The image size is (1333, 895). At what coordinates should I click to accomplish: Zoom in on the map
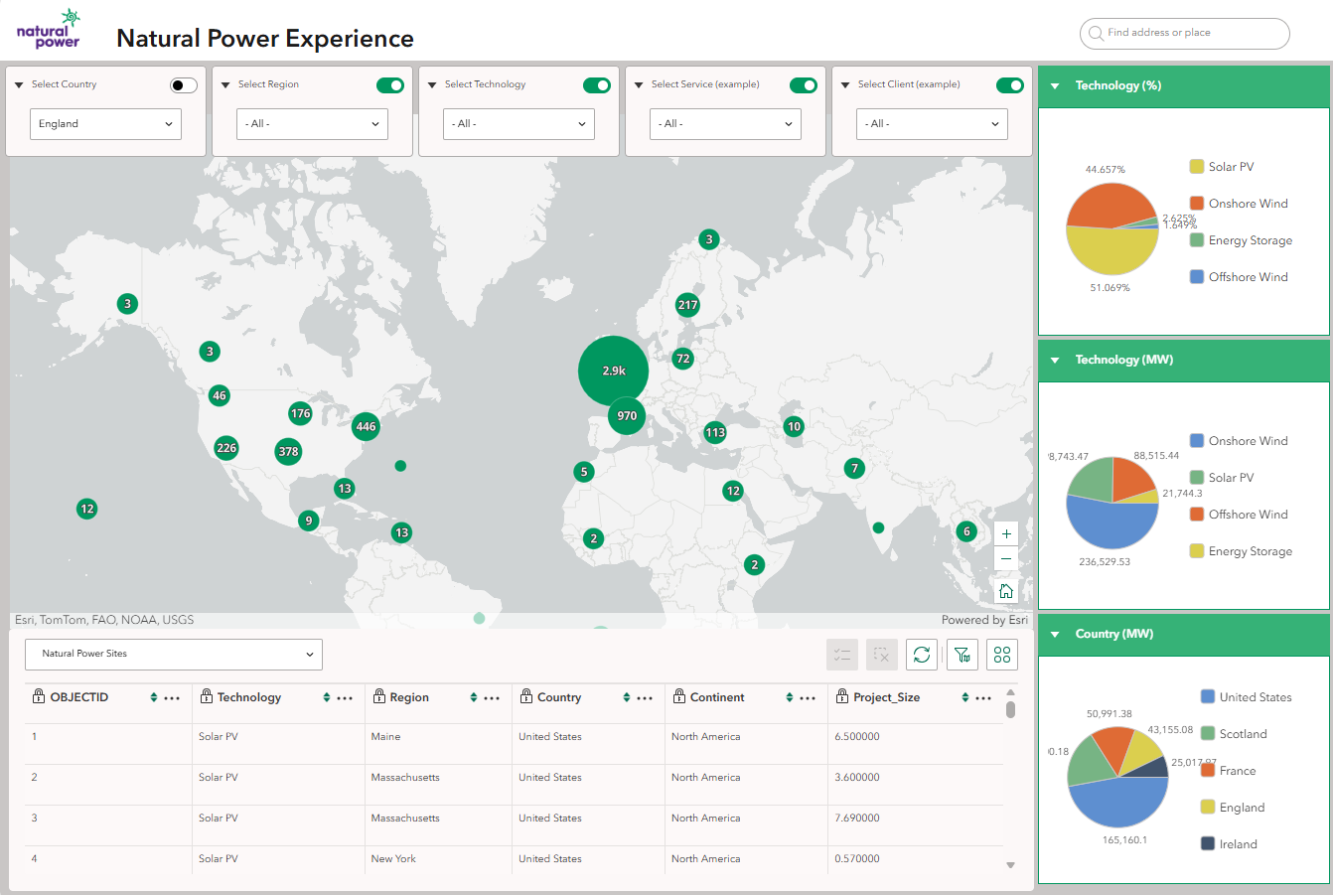[x=1006, y=533]
